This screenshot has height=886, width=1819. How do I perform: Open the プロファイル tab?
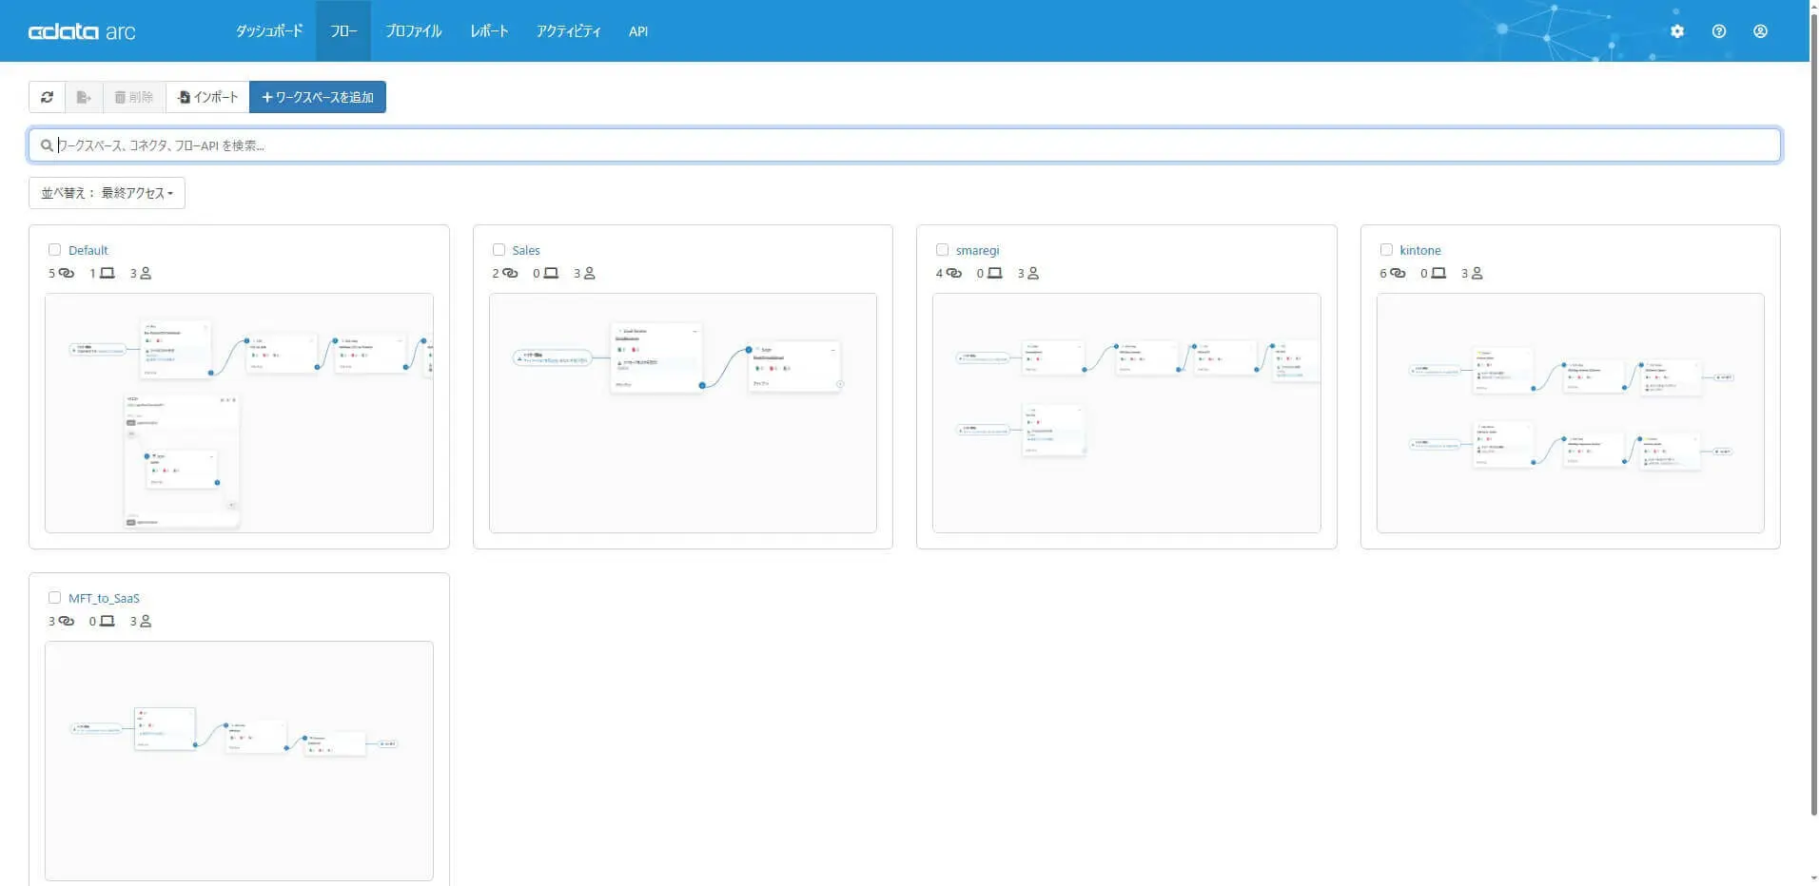tap(414, 31)
